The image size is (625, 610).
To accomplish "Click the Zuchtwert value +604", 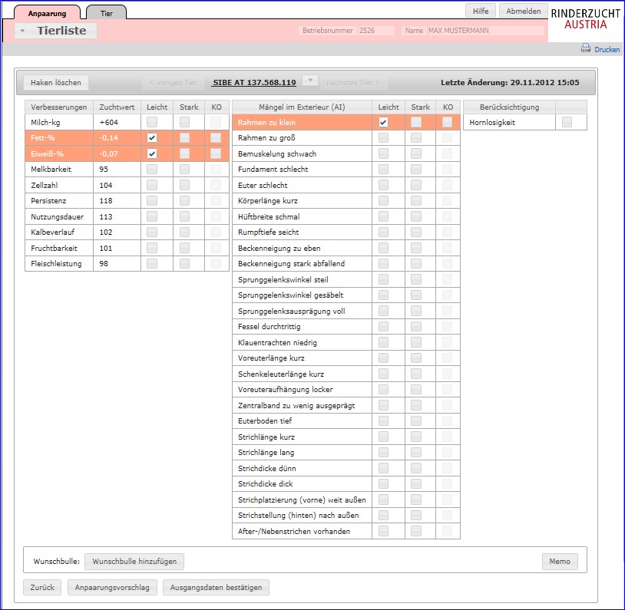I will point(109,122).
